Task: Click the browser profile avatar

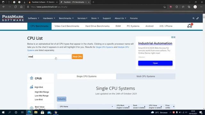Action: [x=195, y=7]
